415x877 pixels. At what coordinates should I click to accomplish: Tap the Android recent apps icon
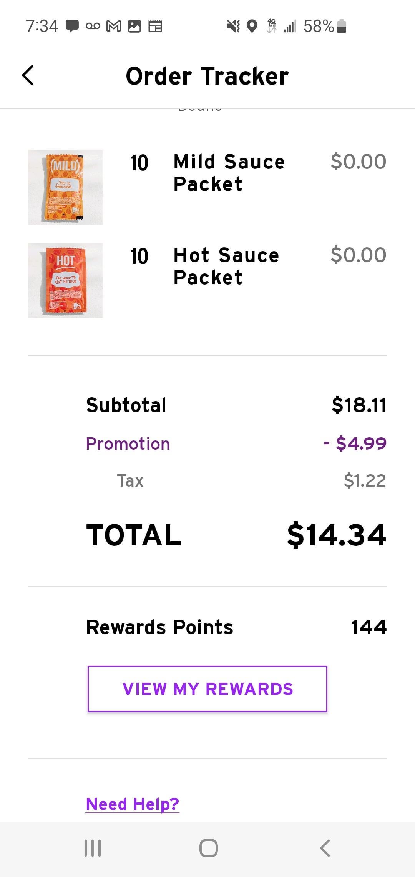(x=93, y=848)
